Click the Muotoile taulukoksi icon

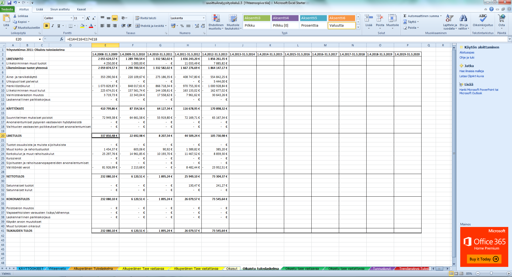coord(233,18)
